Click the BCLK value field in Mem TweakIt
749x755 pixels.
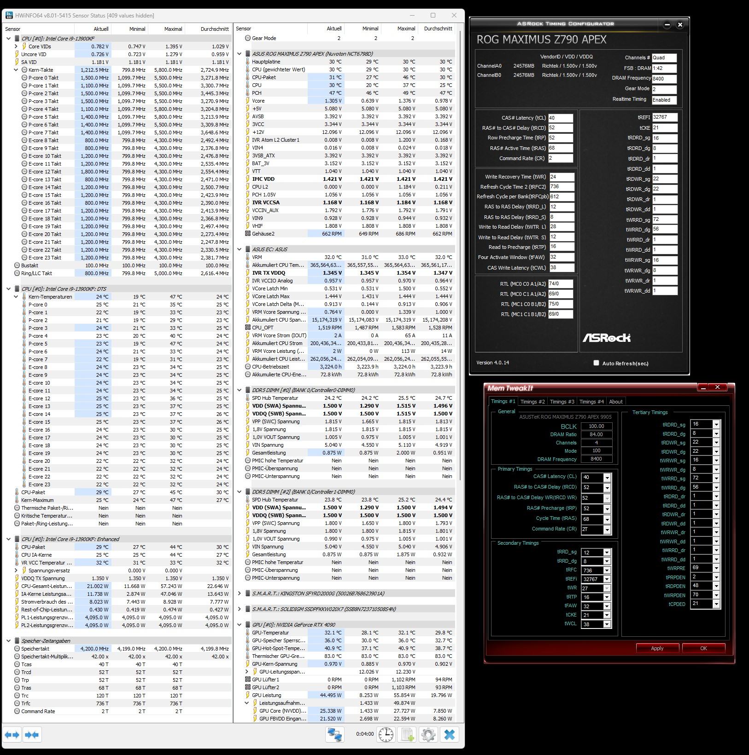pyautogui.click(x=596, y=426)
